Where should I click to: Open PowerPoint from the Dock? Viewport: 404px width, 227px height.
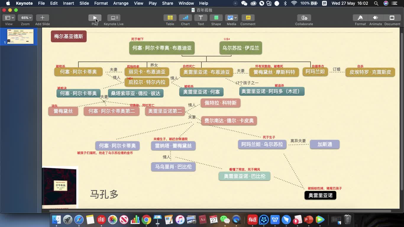pos(309,220)
